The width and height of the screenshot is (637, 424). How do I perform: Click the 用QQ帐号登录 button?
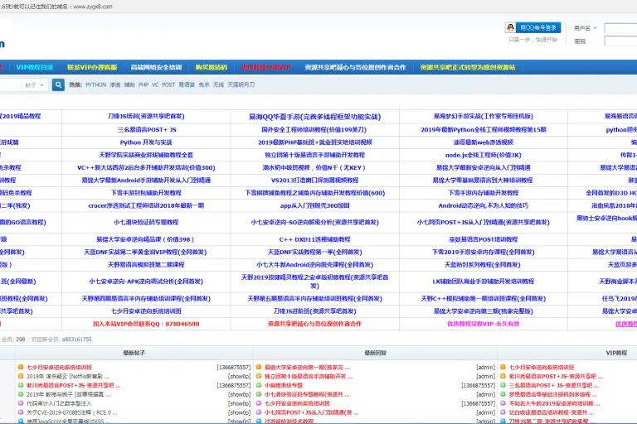tap(533, 27)
